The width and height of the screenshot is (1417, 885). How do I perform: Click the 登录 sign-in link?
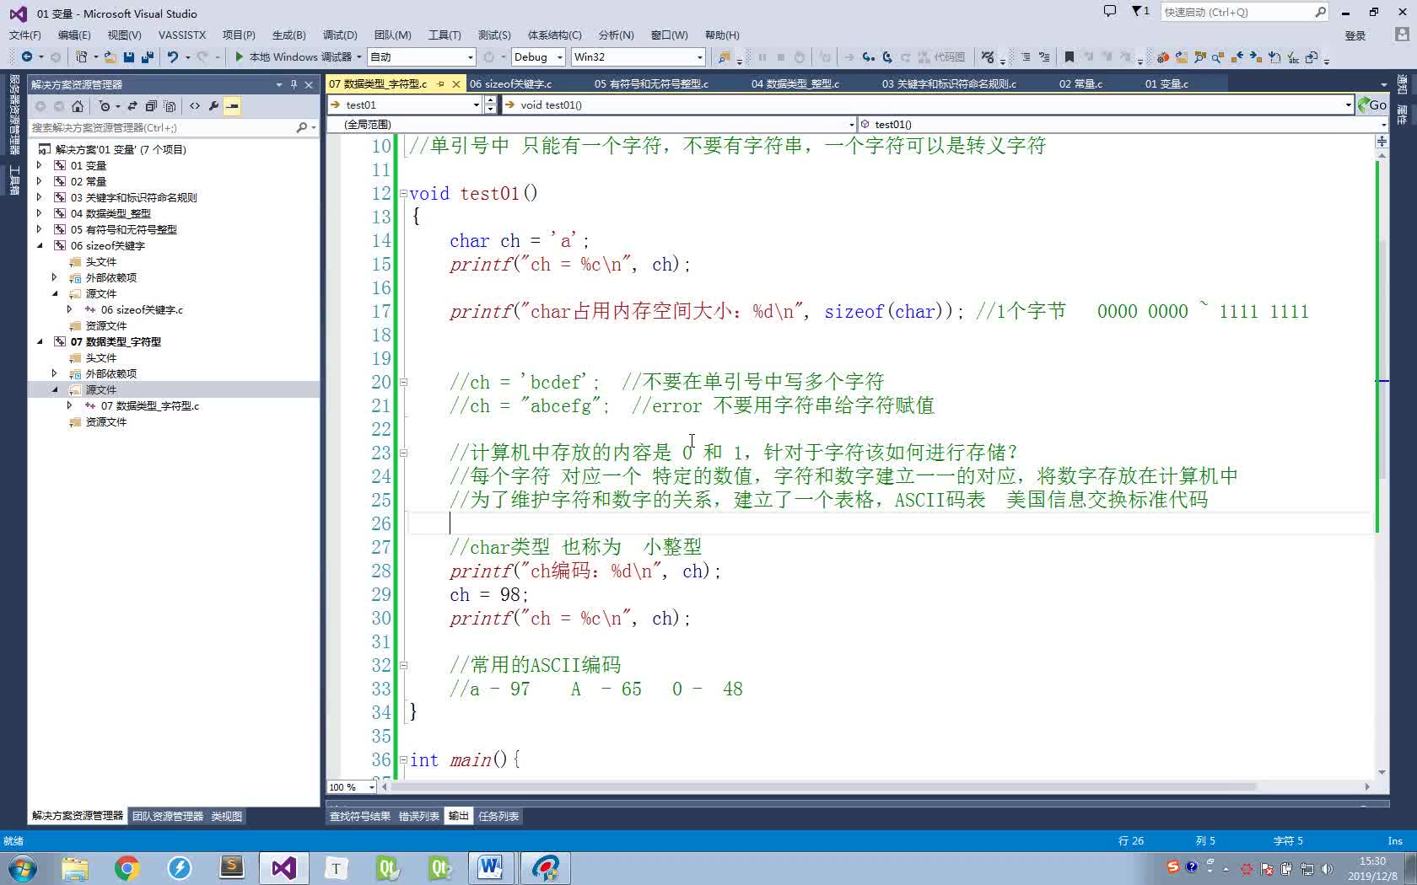[x=1355, y=35]
